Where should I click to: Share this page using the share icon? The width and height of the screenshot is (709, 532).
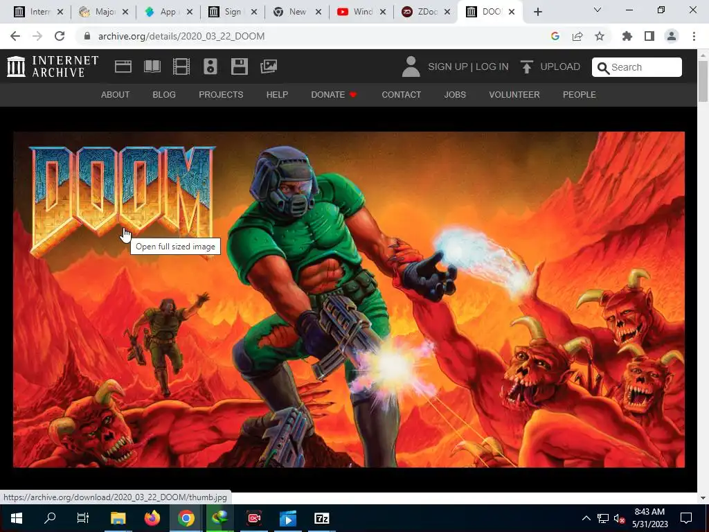click(x=577, y=36)
